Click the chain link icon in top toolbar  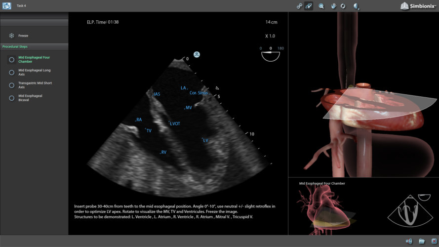coord(299,6)
